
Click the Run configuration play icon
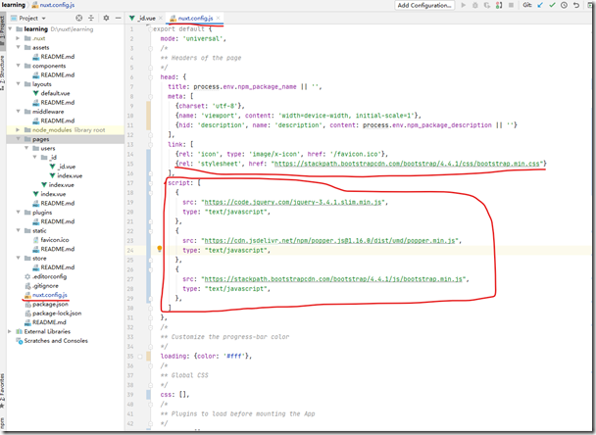(464, 5)
